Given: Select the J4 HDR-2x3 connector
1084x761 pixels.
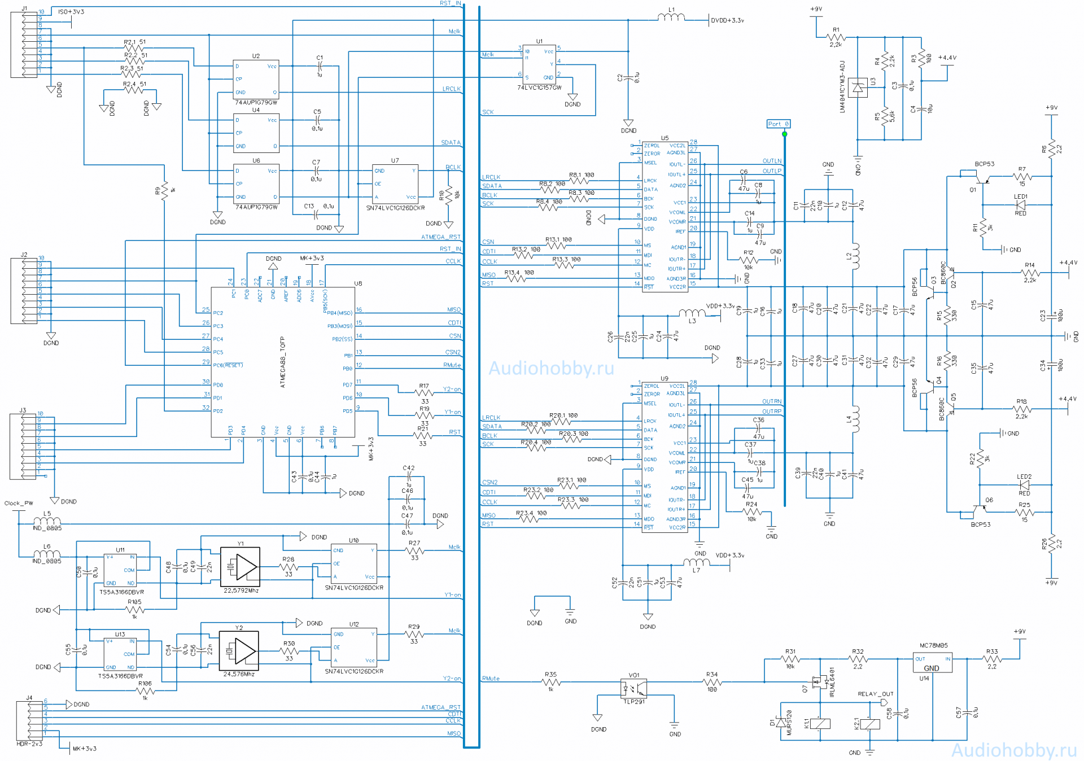Looking at the screenshot, I should [x=29, y=721].
